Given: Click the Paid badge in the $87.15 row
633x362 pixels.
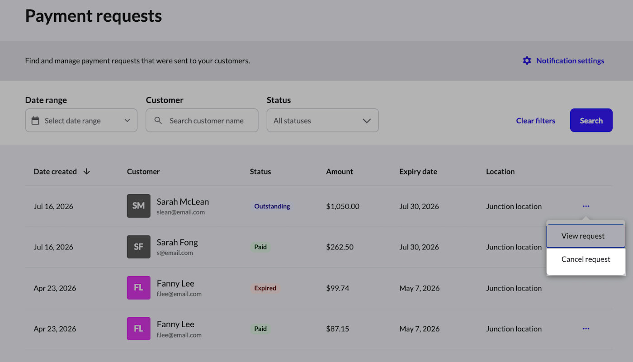Looking at the screenshot, I should click(260, 329).
